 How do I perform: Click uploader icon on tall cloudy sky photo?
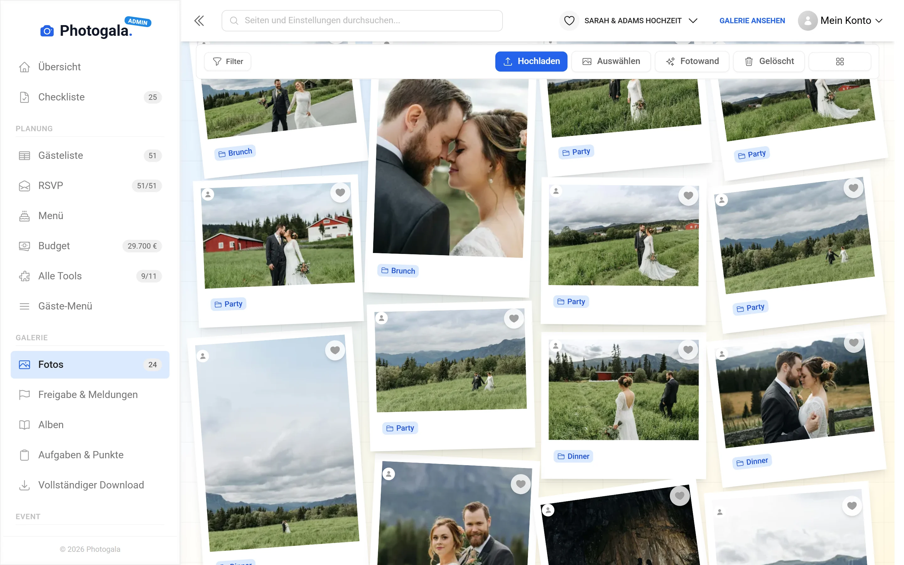pos(203,356)
